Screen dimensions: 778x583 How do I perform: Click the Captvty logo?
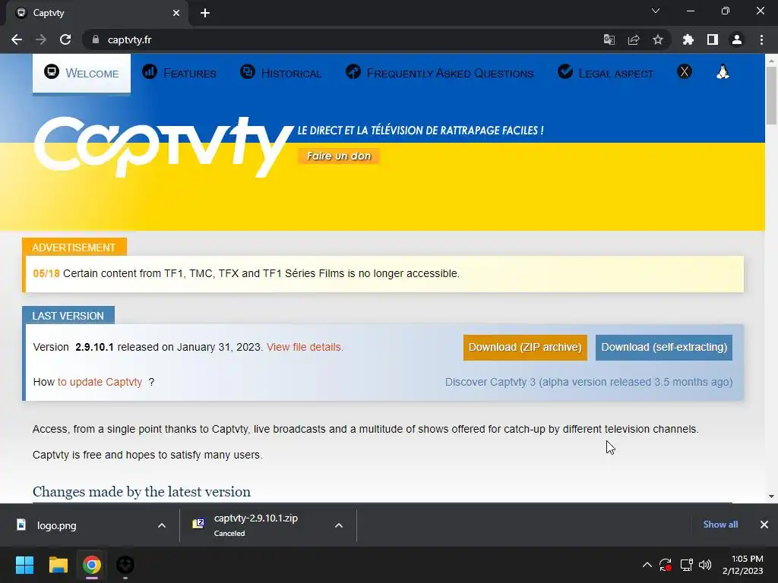click(x=164, y=147)
